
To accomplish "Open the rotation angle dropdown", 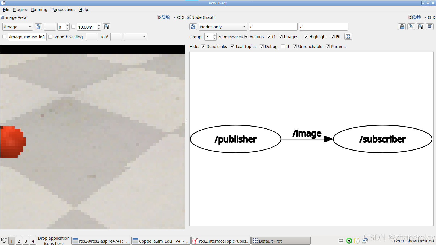I will [135, 37].
